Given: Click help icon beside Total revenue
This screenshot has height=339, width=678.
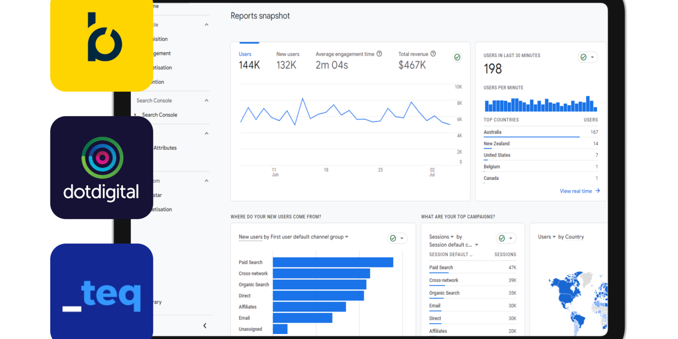Looking at the screenshot, I should (433, 54).
